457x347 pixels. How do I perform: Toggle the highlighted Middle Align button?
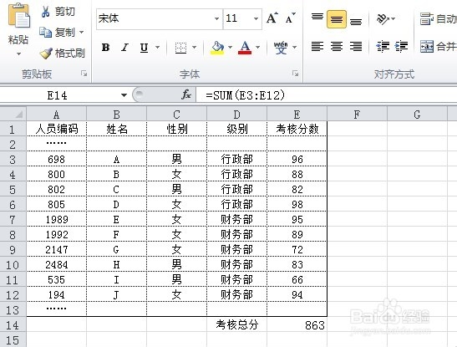(337, 19)
